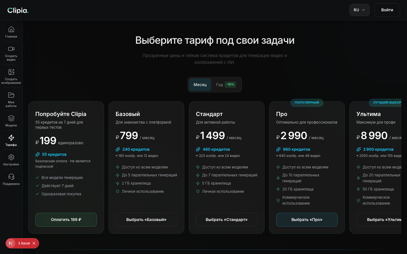Click text ≈ 320 изобр. или 24 видео
407x254 pixels.
tap(218, 156)
